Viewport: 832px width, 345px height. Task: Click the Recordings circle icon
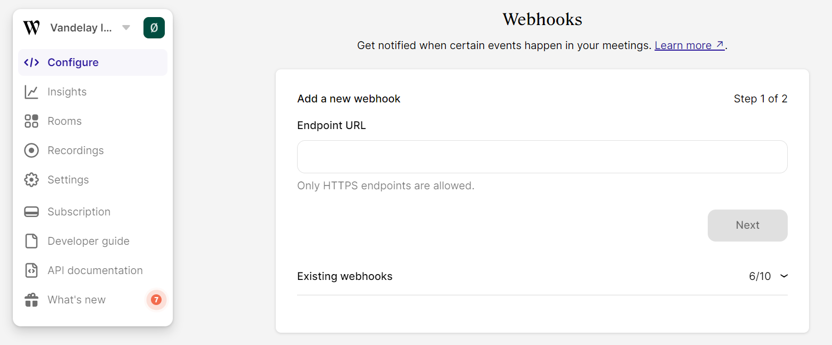pyautogui.click(x=31, y=150)
